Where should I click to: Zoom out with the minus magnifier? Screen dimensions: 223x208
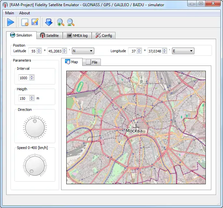point(71,22)
